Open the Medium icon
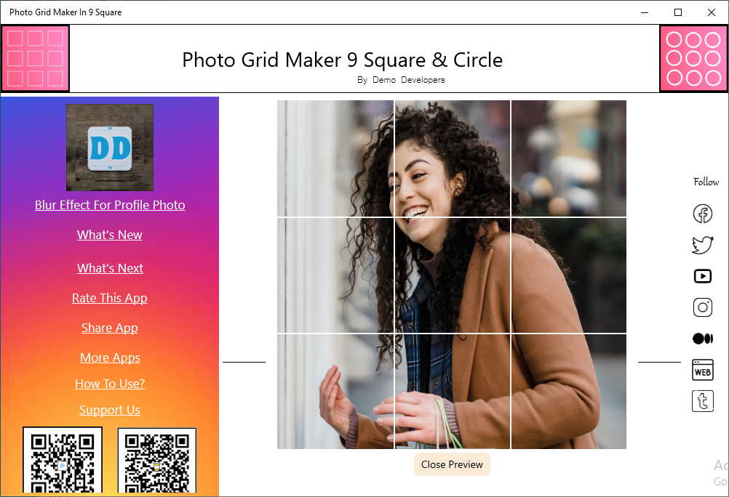The image size is (729, 497). coord(703,339)
